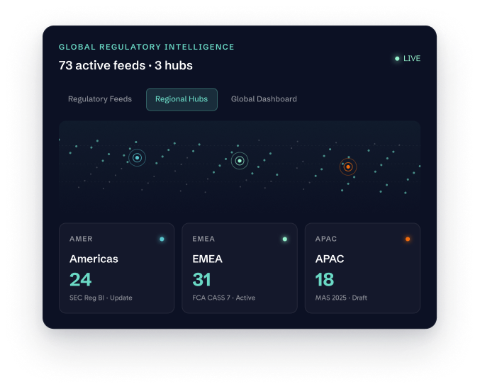Viewport: 480px width, 389px height.
Task: Click the FCA CASS 7 Active text
Action: coord(224,298)
